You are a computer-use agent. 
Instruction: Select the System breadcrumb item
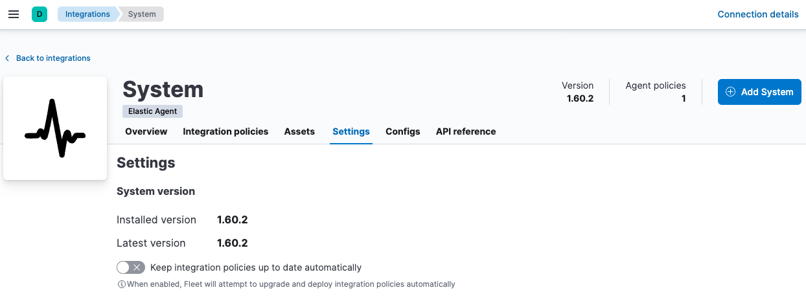(x=142, y=14)
